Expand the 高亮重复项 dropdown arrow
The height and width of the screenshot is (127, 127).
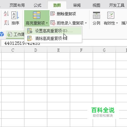coord(47,23)
